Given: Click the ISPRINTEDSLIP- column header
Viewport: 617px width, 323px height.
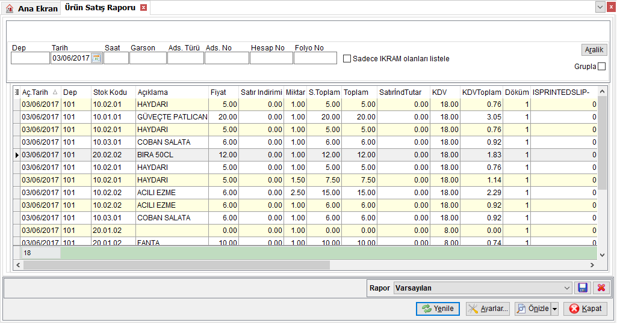Looking at the screenshot, I should coord(563,92).
